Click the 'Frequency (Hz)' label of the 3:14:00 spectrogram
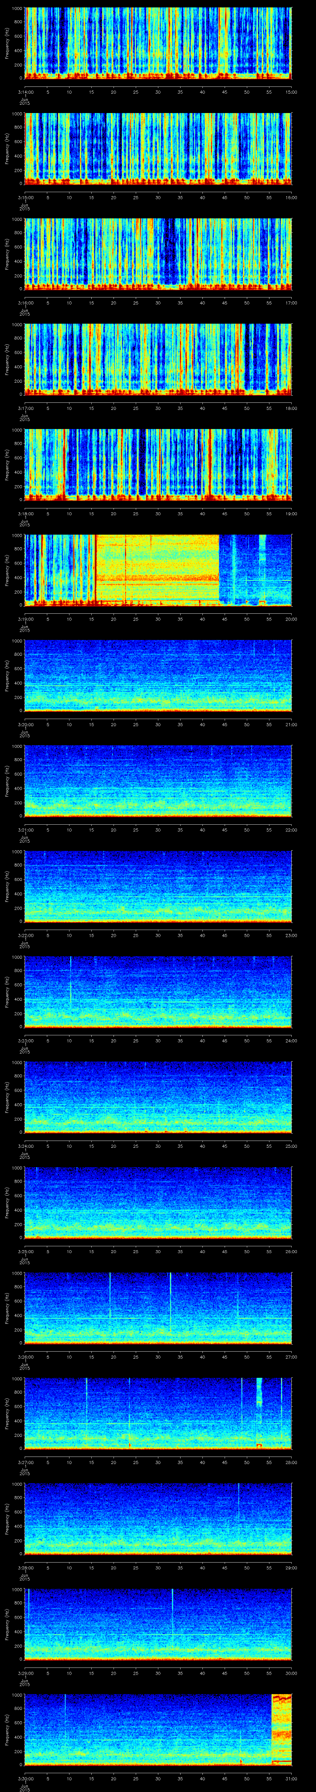This screenshot has width=316, height=1792. click(x=7, y=43)
